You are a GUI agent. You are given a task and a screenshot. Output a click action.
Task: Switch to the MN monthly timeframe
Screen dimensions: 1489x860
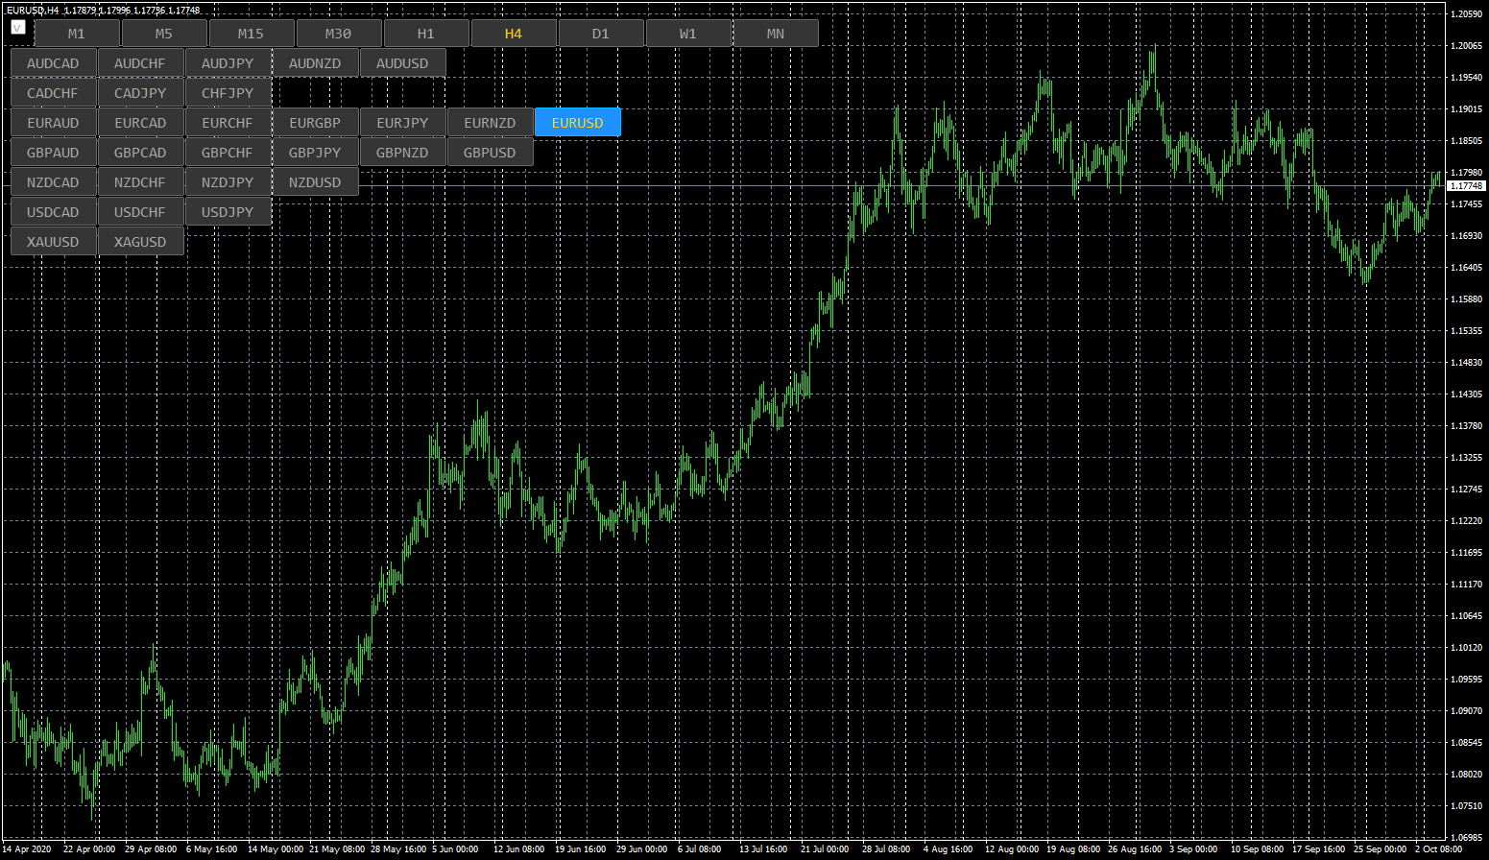coord(776,34)
